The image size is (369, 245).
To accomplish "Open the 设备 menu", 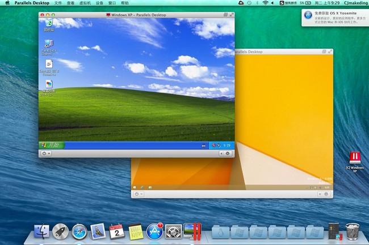I will 99,3.
